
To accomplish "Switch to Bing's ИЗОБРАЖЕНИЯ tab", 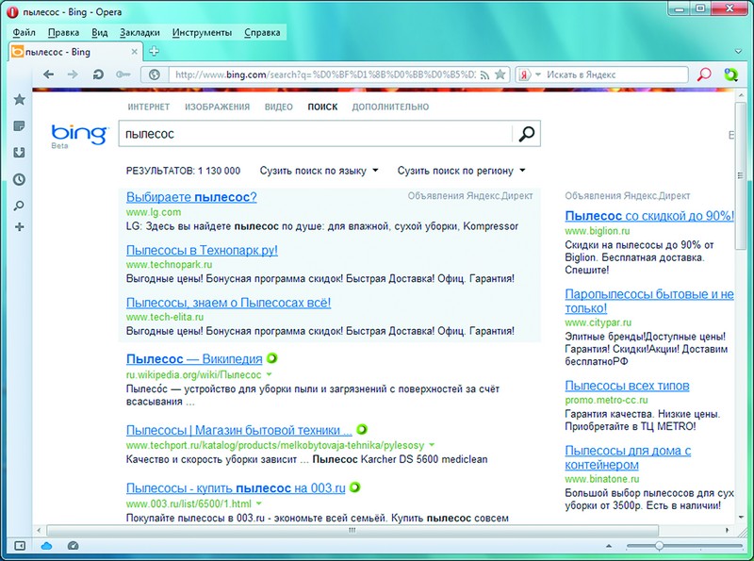I will point(218,107).
